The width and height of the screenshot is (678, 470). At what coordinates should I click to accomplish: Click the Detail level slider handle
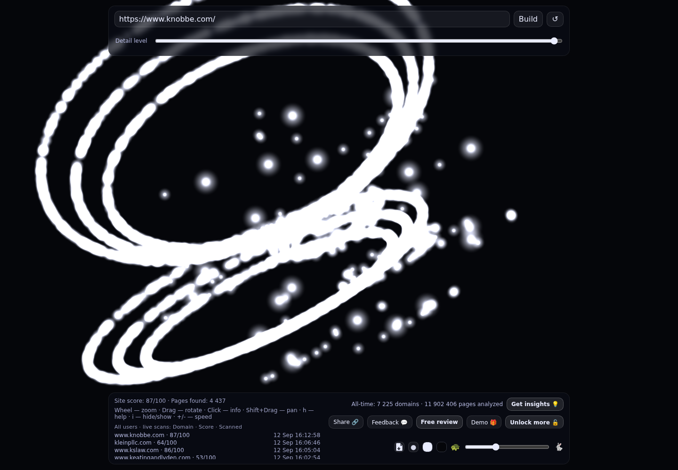point(554,41)
